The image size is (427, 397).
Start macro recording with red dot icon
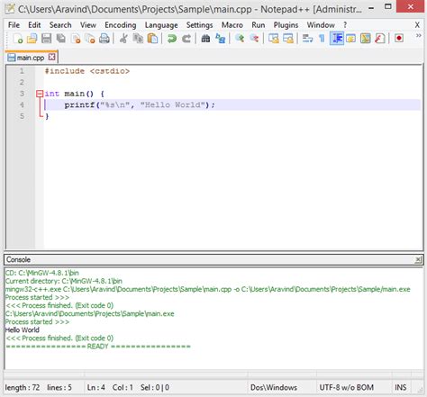(399, 39)
